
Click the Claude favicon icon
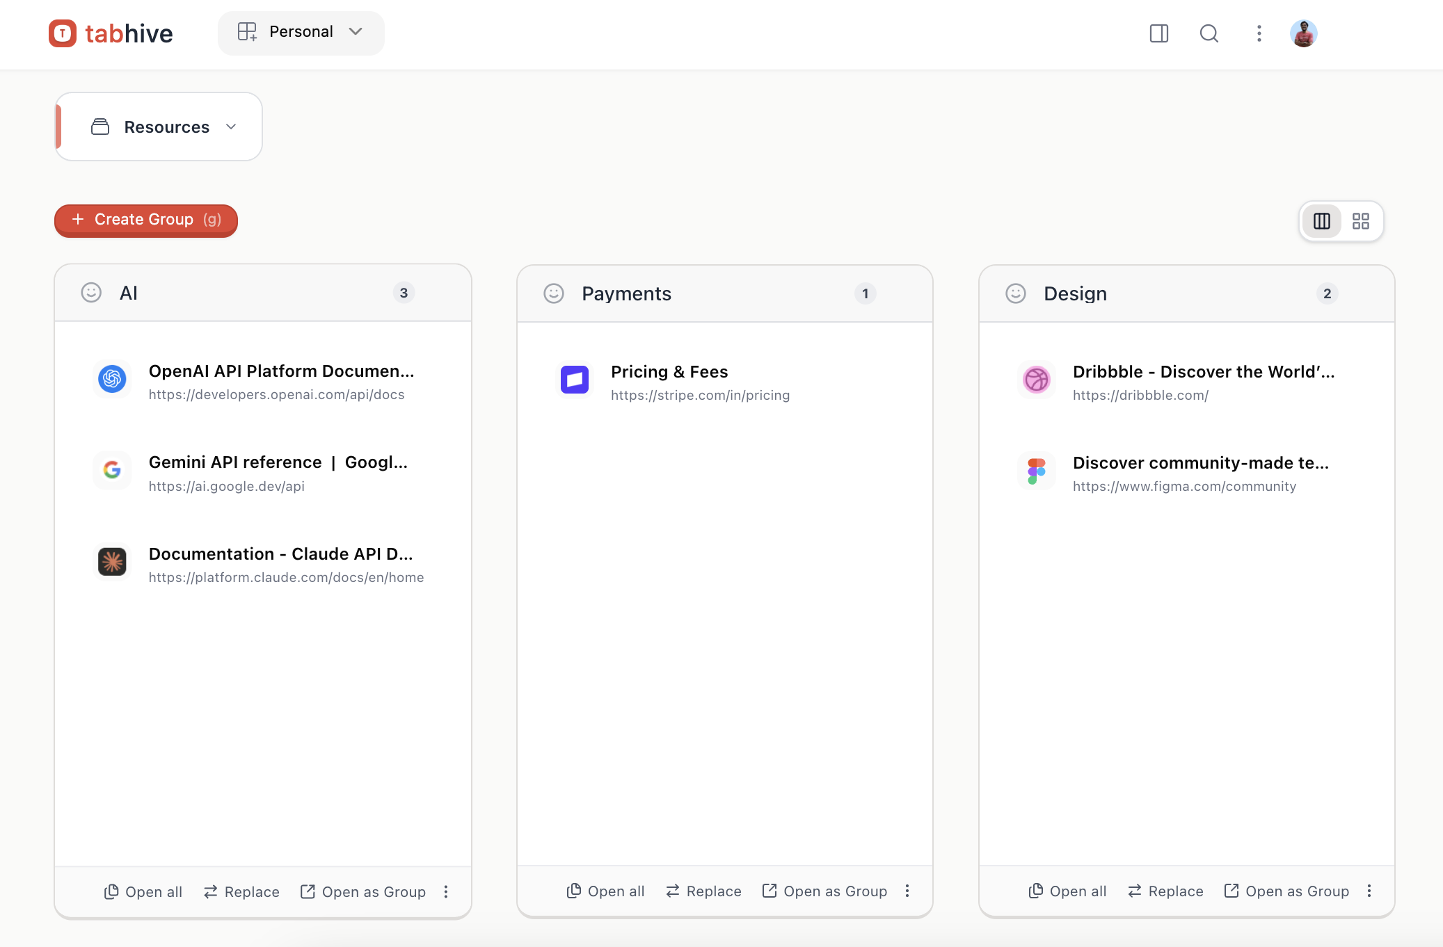112,562
